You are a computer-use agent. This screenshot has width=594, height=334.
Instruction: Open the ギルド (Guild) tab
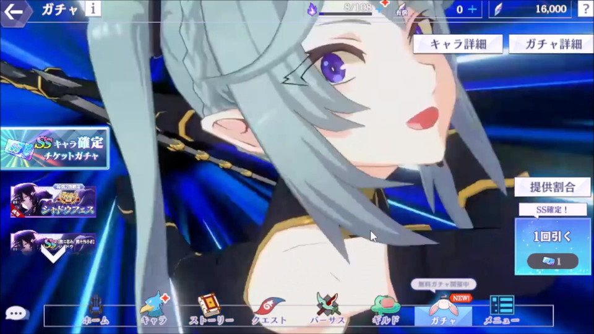pos(385,310)
